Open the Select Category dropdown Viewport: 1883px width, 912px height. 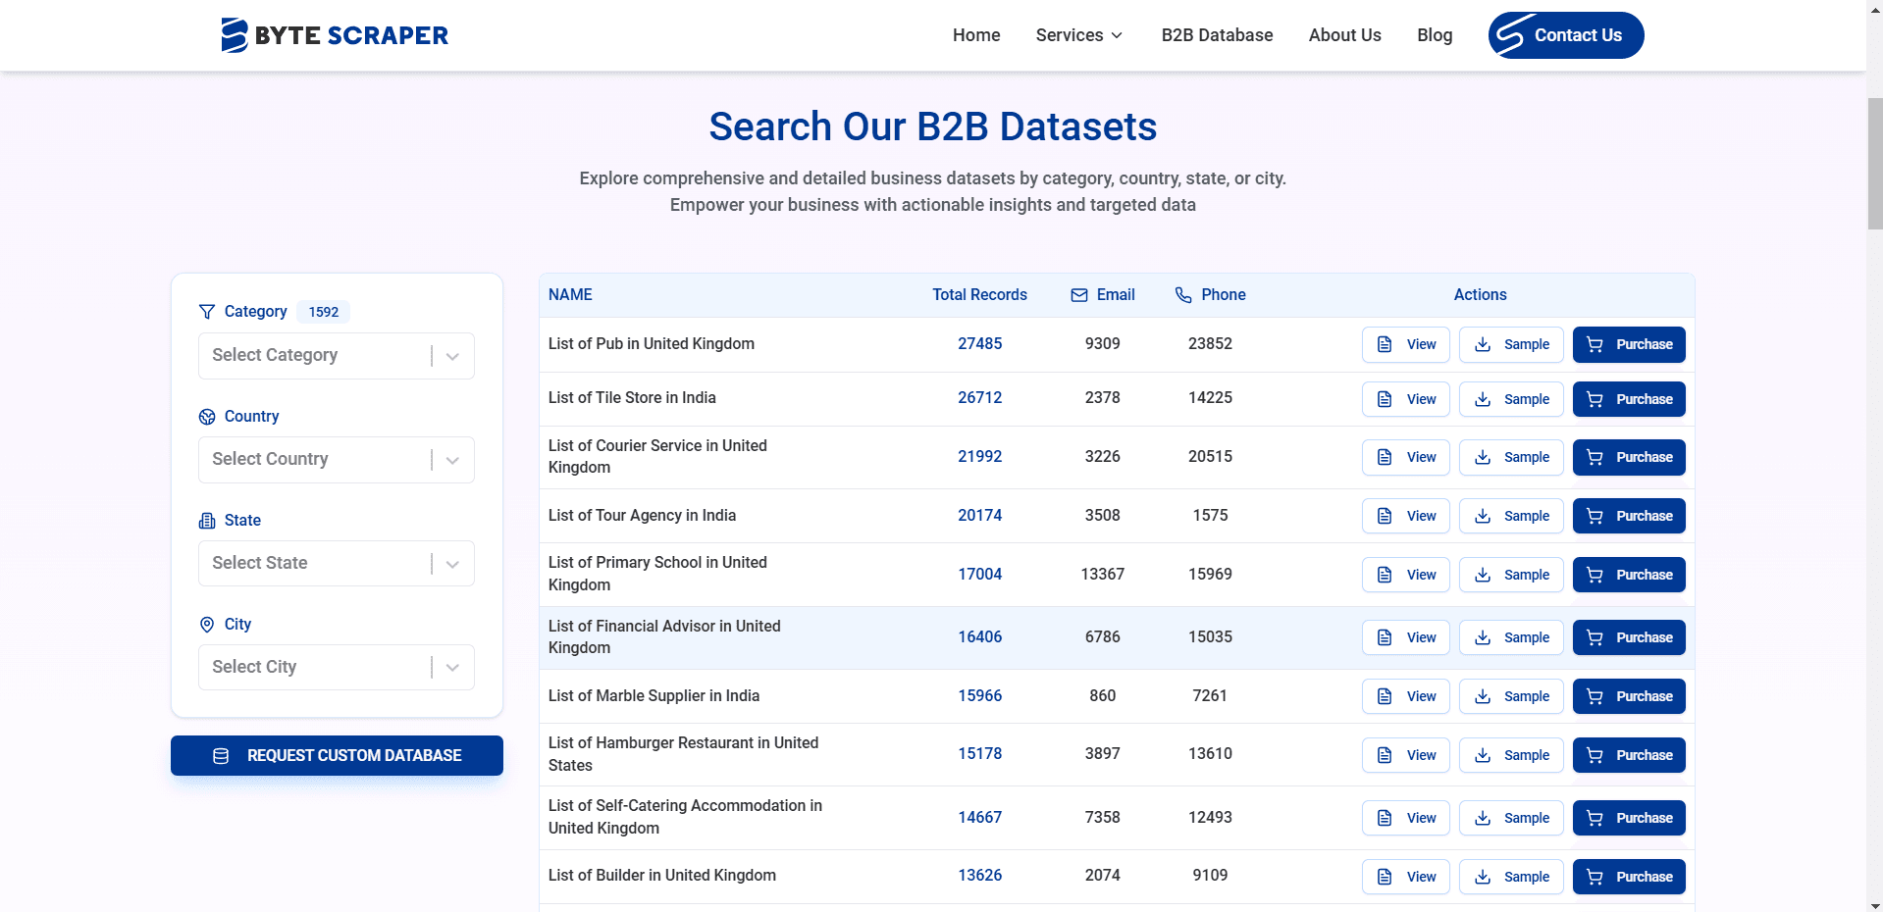point(336,355)
